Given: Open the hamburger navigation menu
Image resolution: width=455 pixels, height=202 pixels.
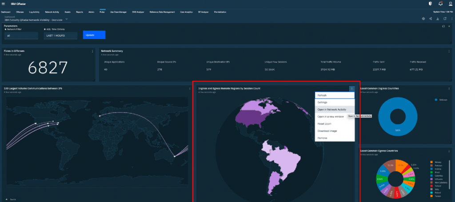Looking at the screenshot, I should 4,4.
